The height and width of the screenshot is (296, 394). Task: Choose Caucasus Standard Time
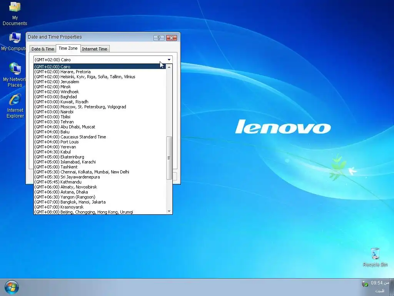coord(100,137)
